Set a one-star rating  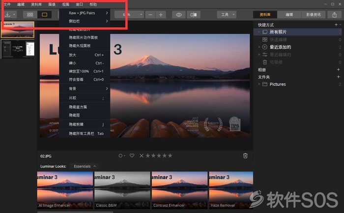[148, 155]
